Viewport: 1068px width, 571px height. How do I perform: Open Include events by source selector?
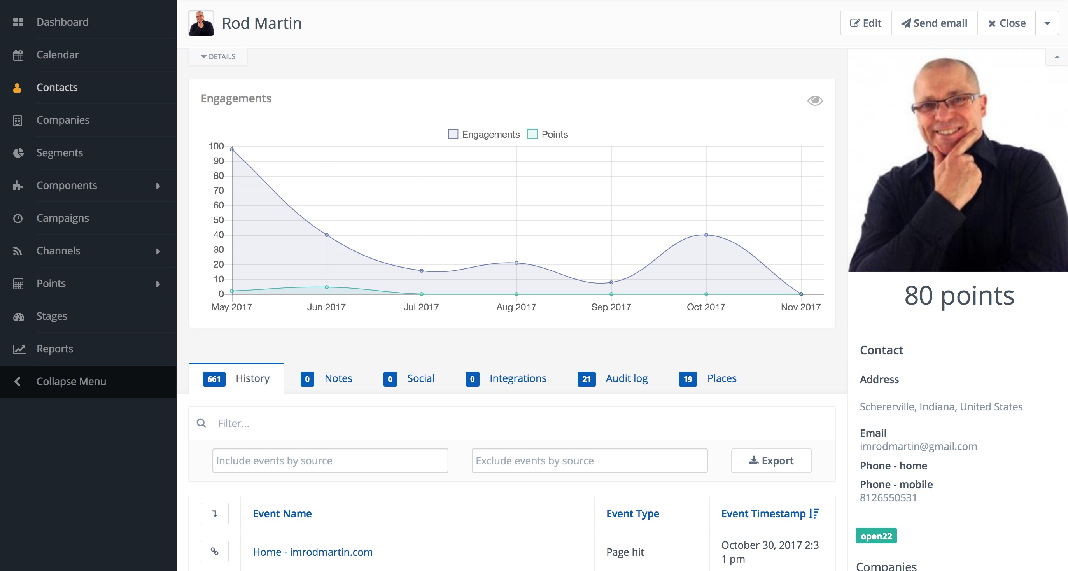(x=330, y=460)
